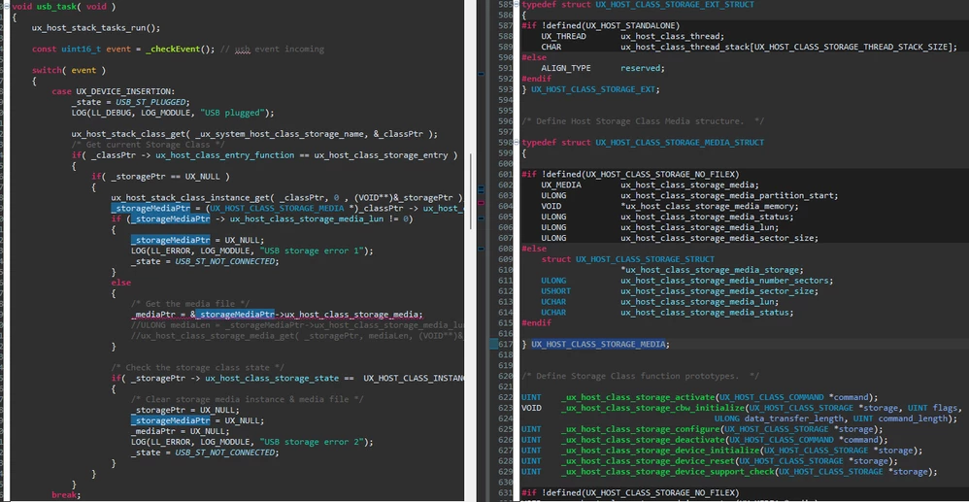Screen dimensions: 969x502
Task: Click the UX_THREAD type on line 588
Action: 558,37
